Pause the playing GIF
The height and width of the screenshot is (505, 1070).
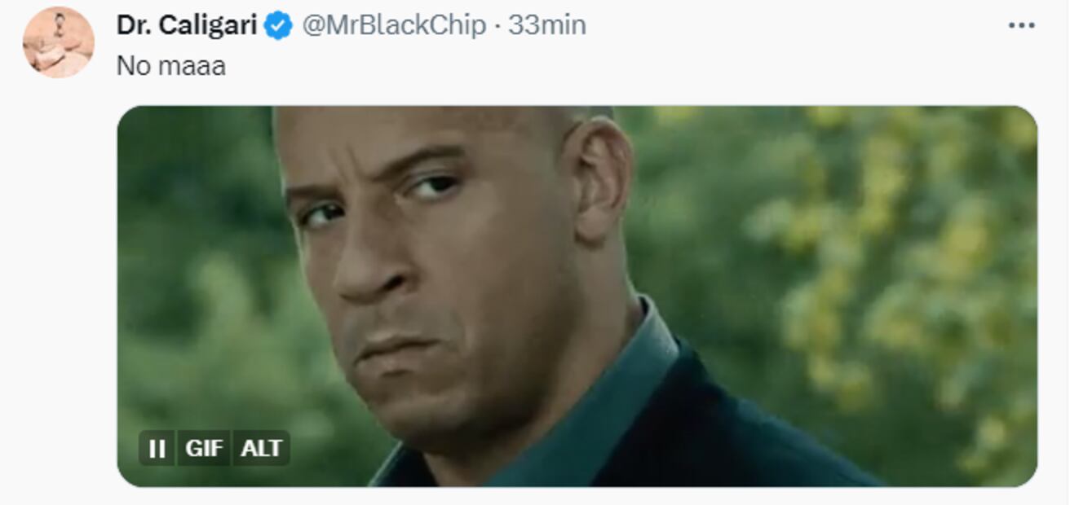(157, 448)
